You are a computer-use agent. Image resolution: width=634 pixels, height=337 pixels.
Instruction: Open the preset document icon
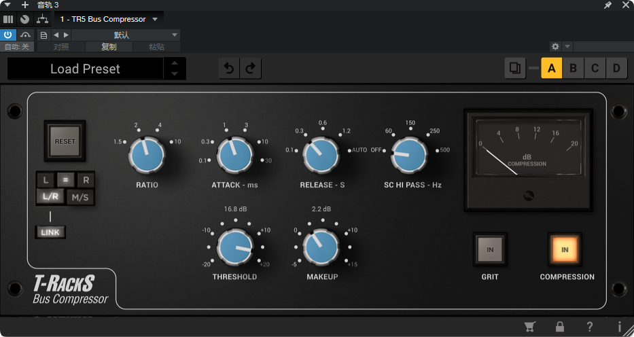tap(43, 35)
